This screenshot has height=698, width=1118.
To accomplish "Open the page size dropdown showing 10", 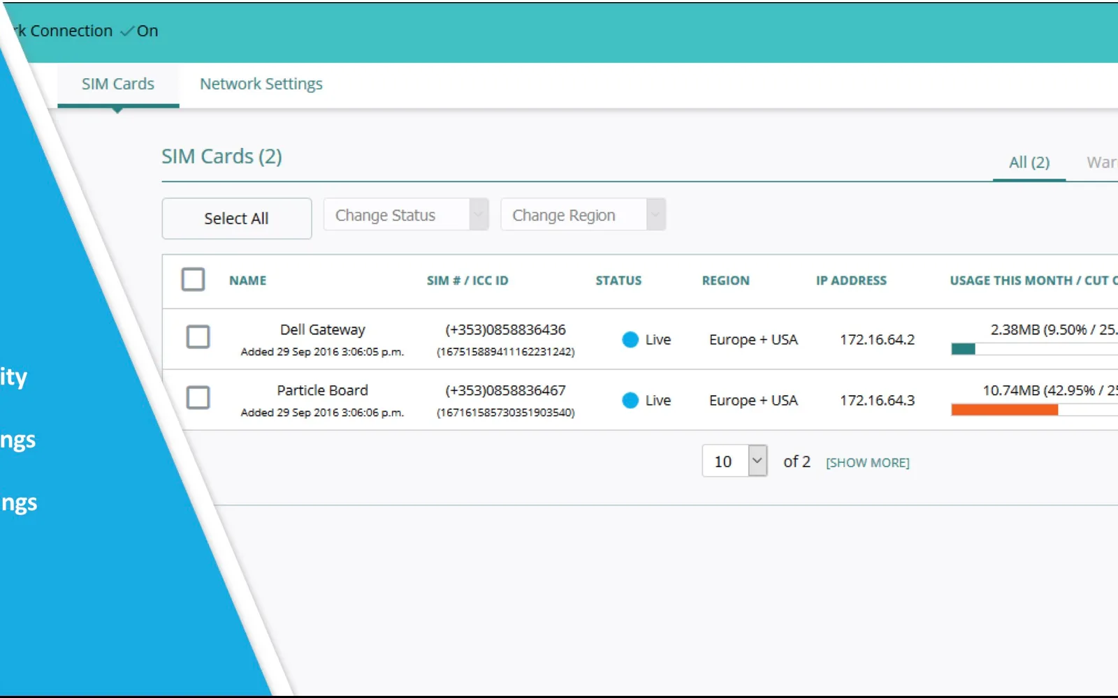I will pos(734,461).
